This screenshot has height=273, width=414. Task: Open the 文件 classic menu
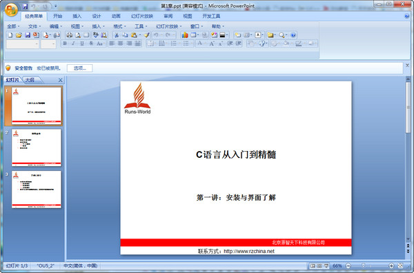tap(34, 26)
